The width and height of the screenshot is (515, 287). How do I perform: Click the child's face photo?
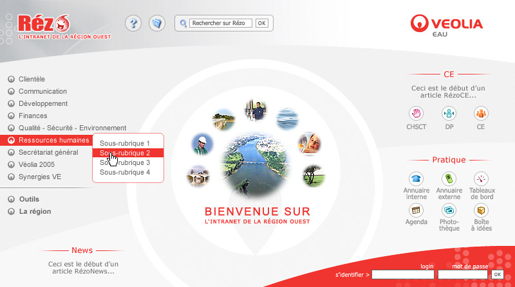[x=310, y=143]
